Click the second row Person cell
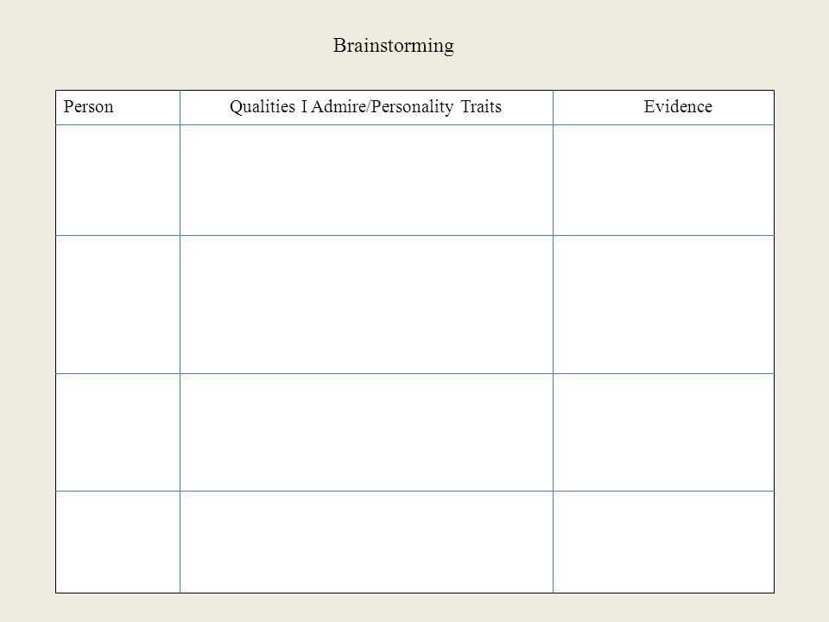Screen dimensions: 829x622 click(x=118, y=305)
